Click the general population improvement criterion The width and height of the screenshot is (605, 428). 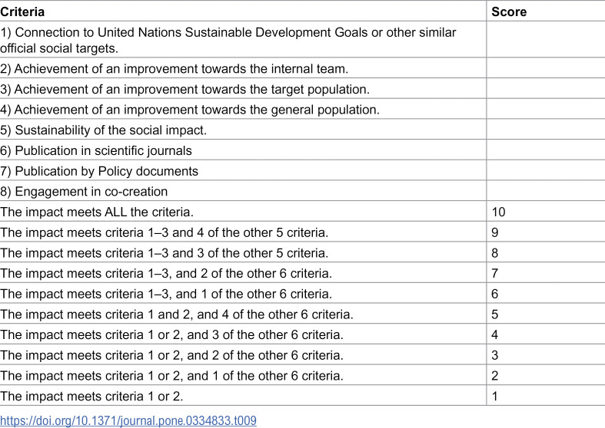[x=190, y=110]
